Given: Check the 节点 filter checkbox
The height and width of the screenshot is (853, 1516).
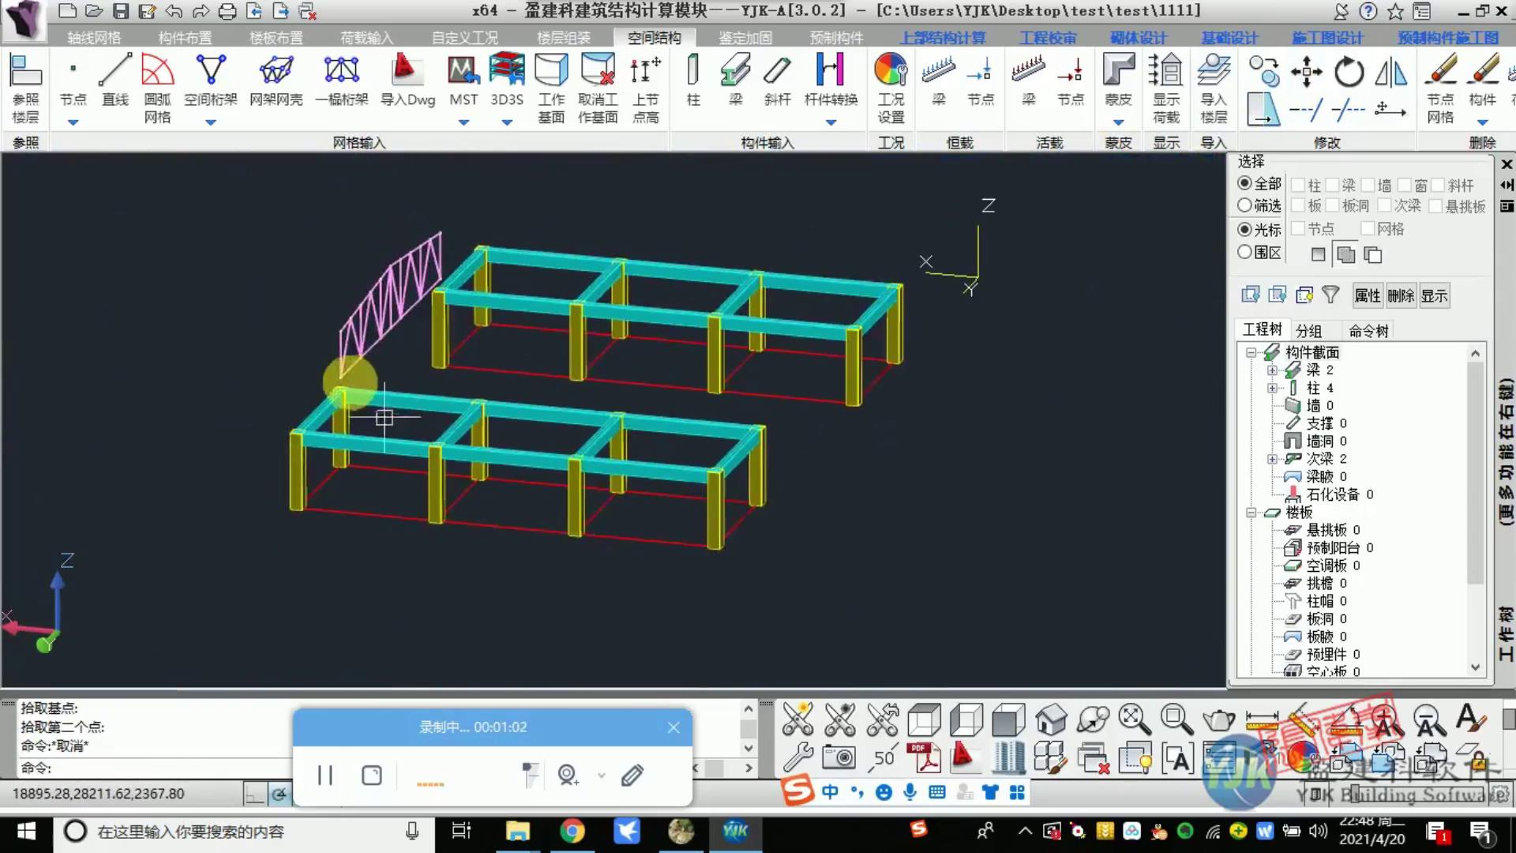Looking at the screenshot, I should pyautogui.click(x=1298, y=228).
